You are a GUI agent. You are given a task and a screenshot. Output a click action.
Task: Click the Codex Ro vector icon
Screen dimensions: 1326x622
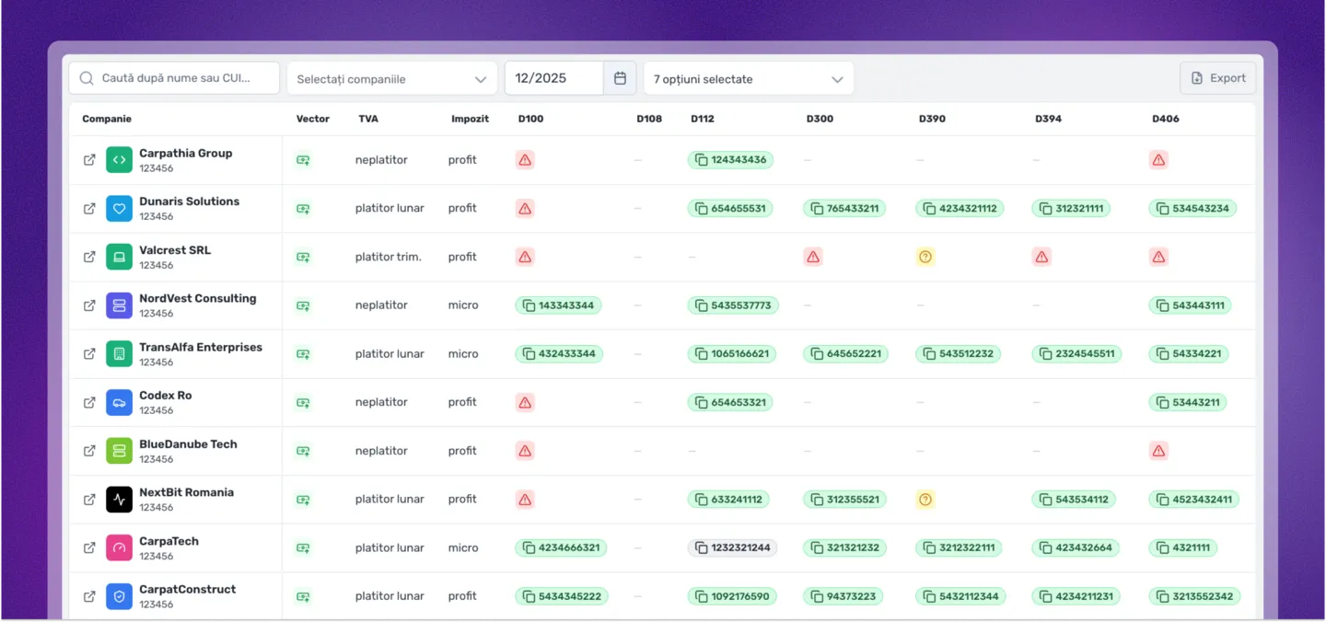(303, 402)
